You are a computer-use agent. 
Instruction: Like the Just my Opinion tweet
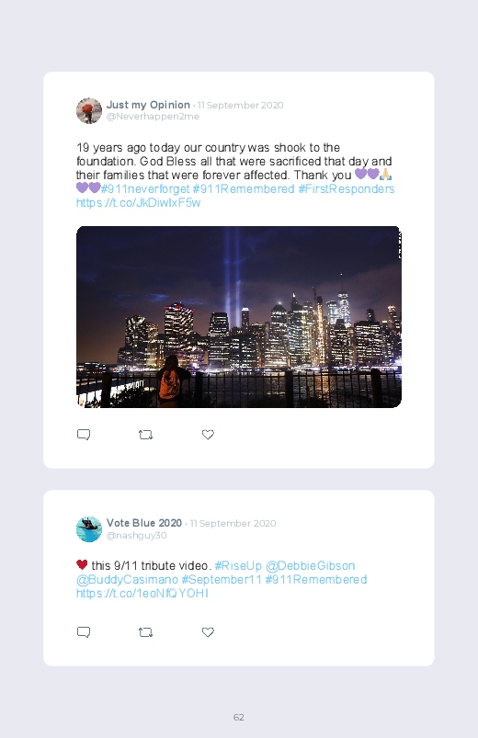208,435
